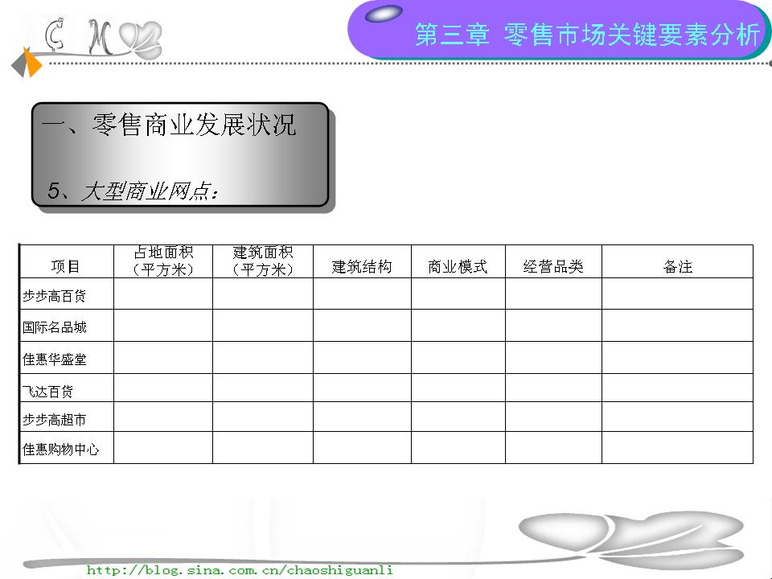Select the 备注 column header

point(677,267)
